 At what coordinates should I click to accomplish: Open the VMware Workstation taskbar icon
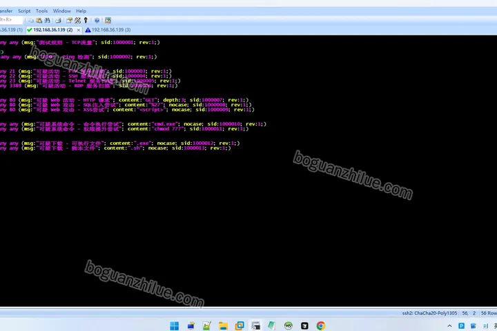point(240,325)
